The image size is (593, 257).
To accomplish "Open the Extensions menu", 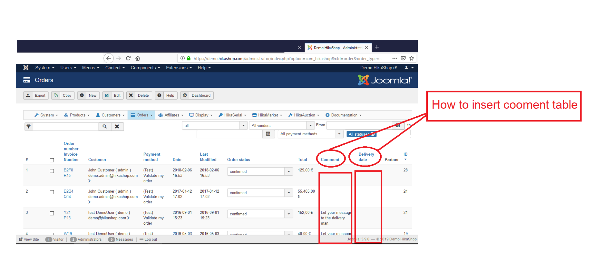I will 179,68.
